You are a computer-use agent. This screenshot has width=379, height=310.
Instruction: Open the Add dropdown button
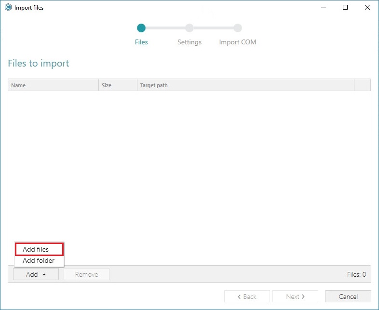point(36,274)
